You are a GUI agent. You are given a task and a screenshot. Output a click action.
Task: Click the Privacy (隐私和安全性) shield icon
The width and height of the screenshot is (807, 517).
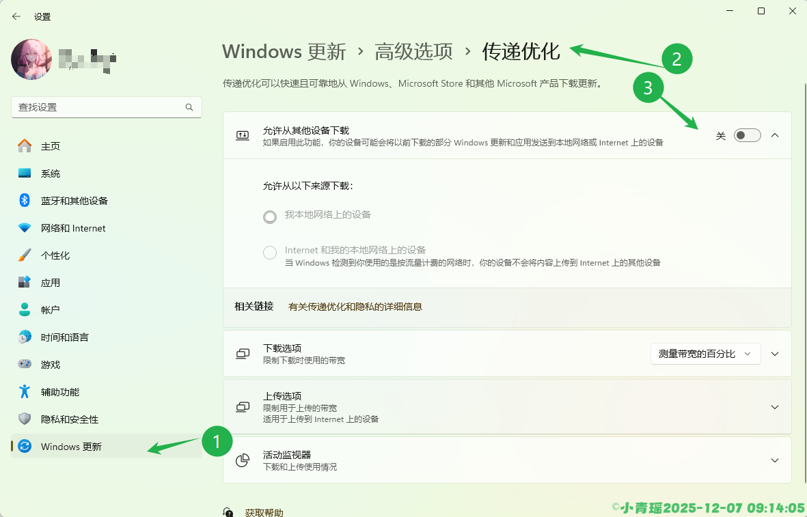point(25,419)
